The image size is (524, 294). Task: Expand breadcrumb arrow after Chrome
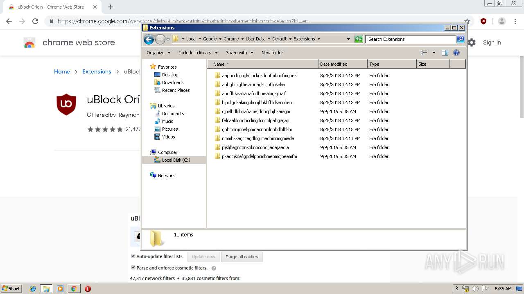(x=242, y=39)
